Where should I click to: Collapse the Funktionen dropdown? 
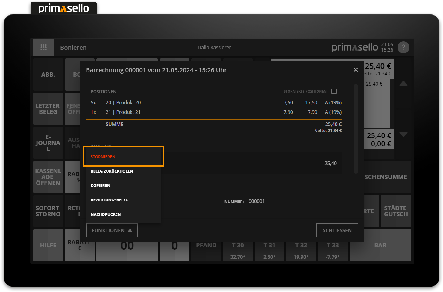pyautogui.click(x=112, y=230)
